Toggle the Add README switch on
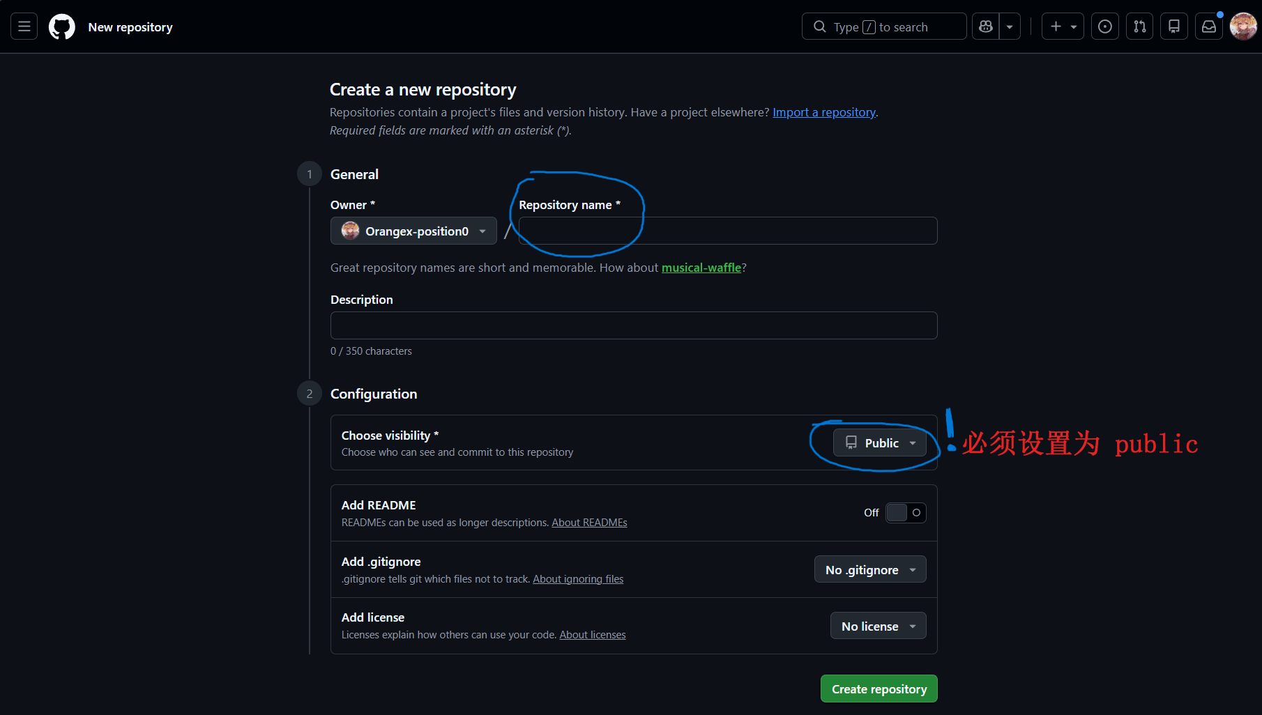Image resolution: width=1262 pixels, height=715 pixels. click(x=906, y=513)
